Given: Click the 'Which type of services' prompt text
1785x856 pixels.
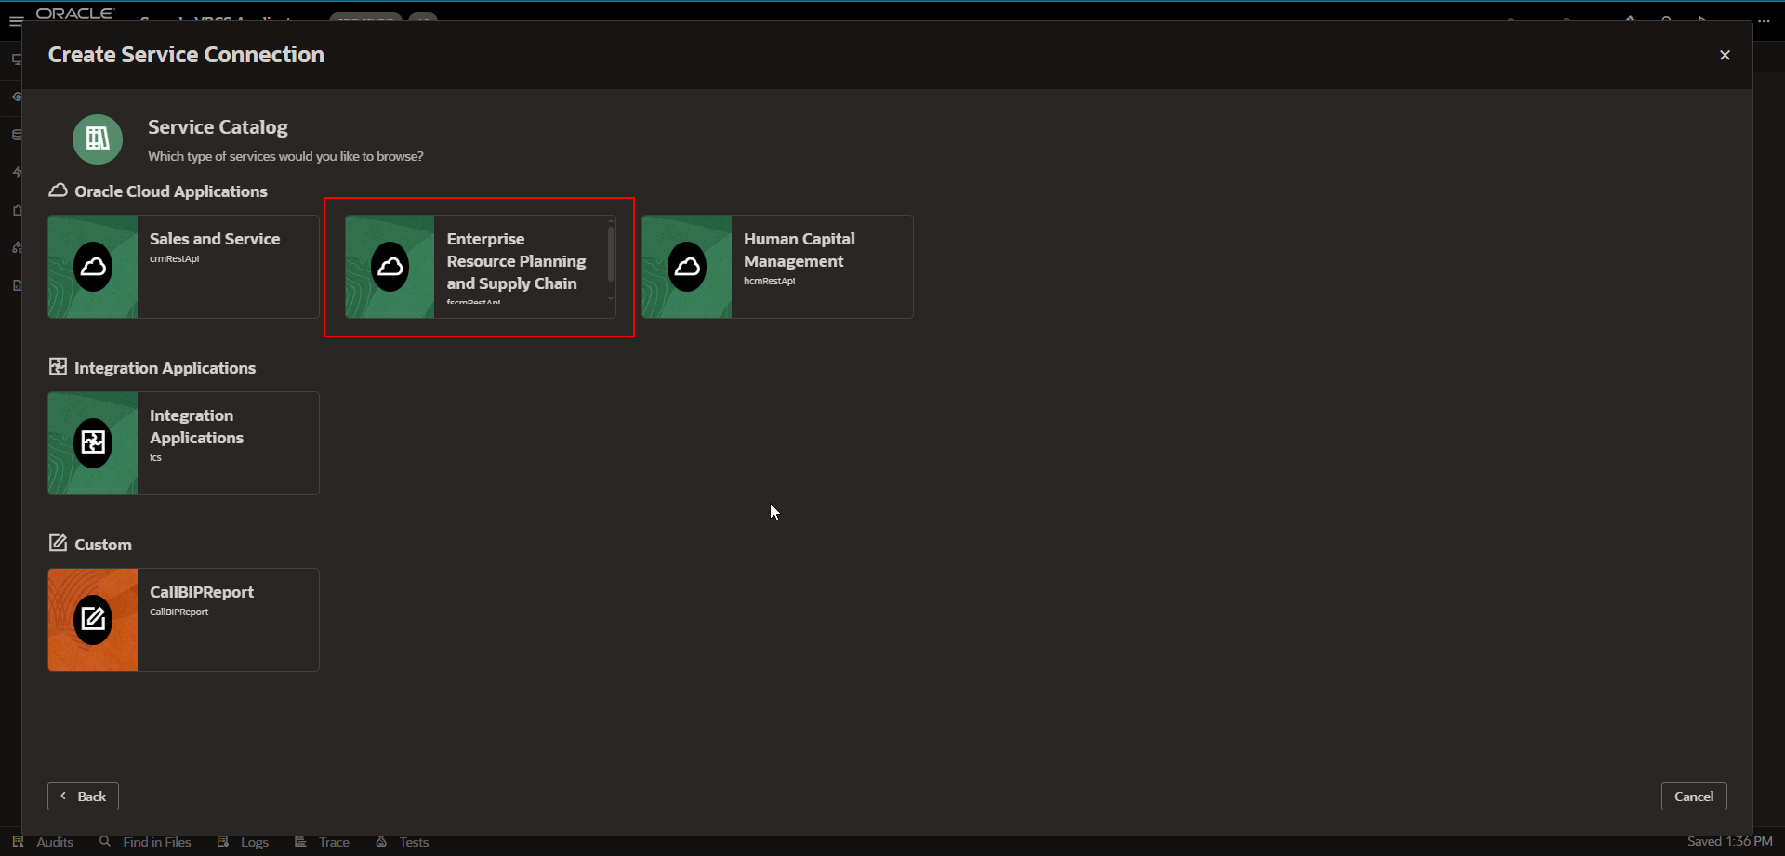Looking at the screenshot, I should click(285, 156).
